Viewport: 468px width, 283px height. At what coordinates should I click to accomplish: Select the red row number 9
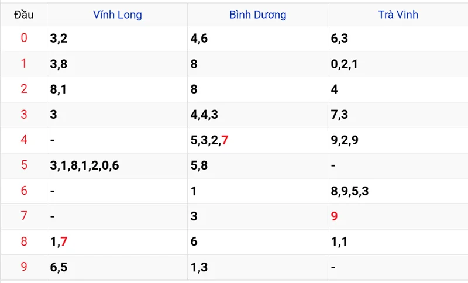(x=24, y=267)
